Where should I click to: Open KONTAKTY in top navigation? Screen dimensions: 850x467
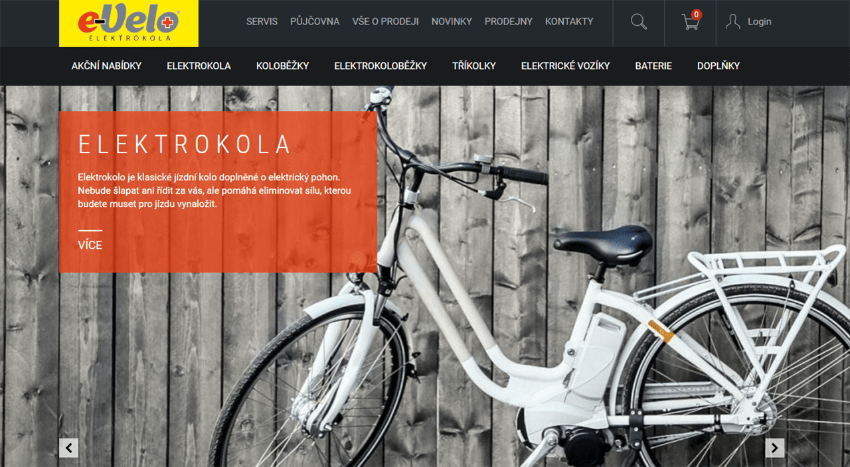click(569, 21)
